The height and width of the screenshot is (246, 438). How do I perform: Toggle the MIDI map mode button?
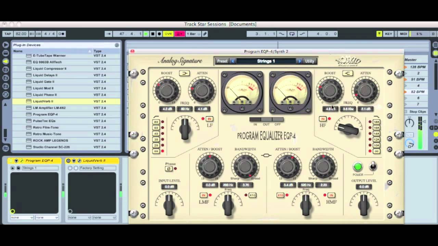click(x=403, y=34)
